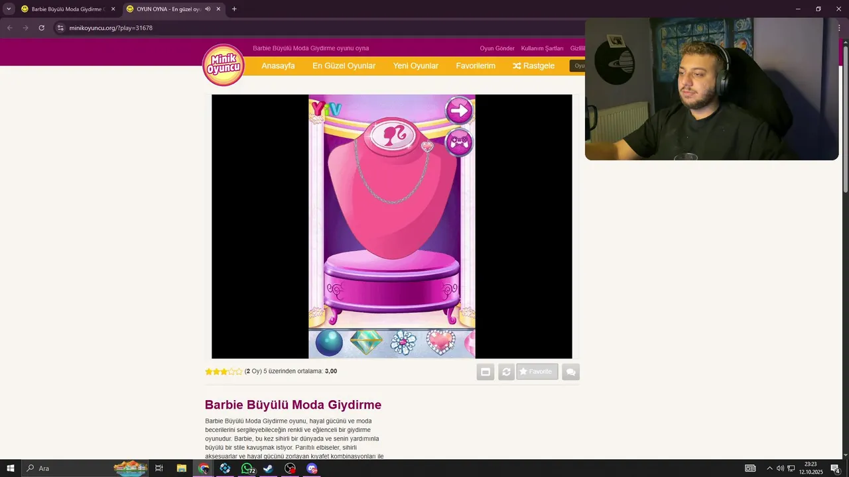Open Discord from the taskbar
Screen dimensions: 849x477
(x=312, y=468)
